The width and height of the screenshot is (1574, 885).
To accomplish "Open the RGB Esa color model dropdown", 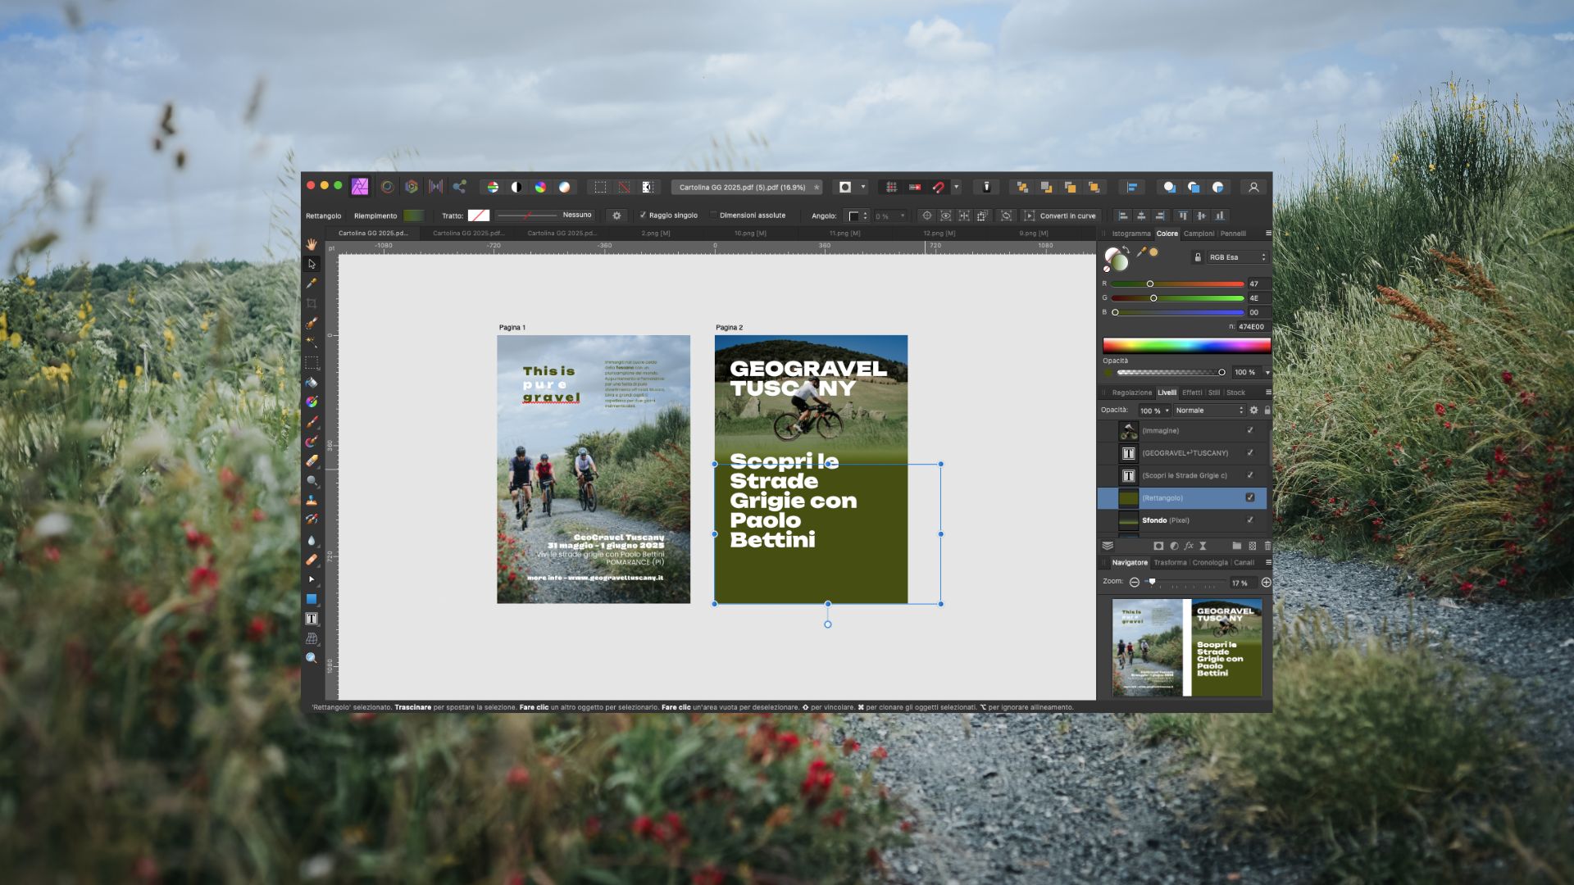I will (x=1237, y=257).
